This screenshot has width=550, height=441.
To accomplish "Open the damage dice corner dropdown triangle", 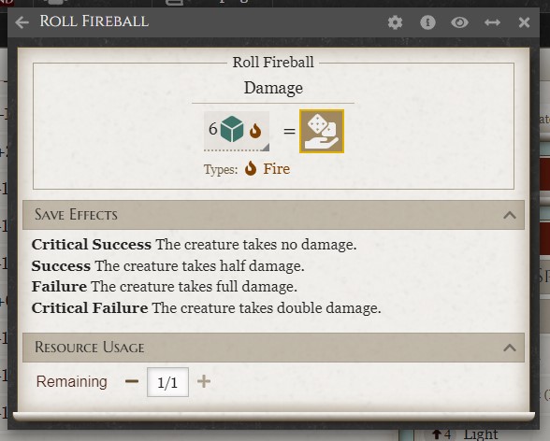I will tap(266, 148).
